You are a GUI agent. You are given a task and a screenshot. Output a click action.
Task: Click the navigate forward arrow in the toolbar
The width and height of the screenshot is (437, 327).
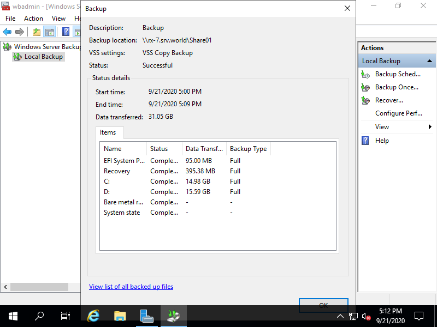19,31
